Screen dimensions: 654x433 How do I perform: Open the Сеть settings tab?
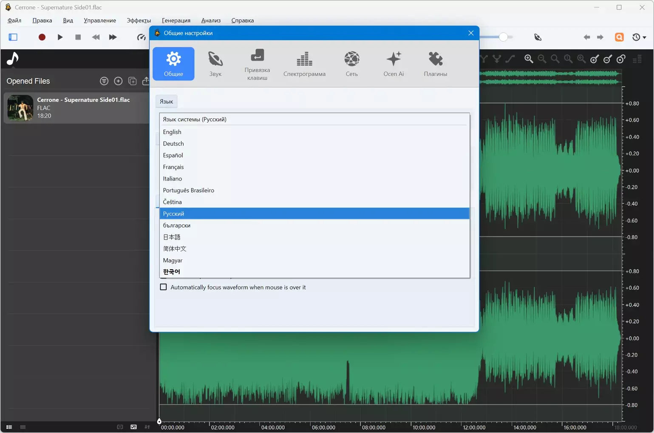coord(351,64)
